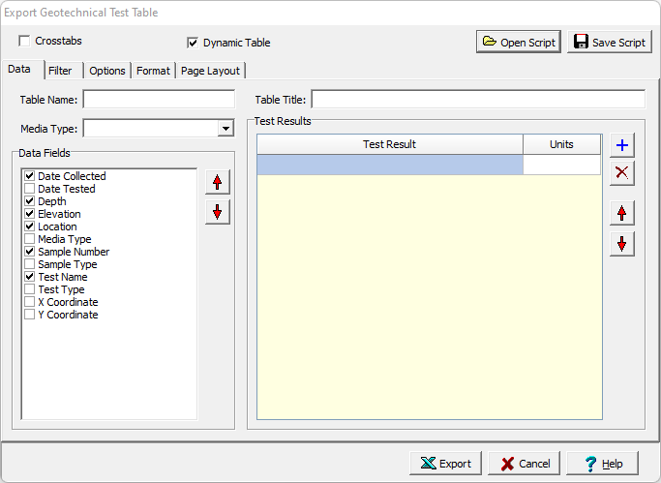
Task: Open the Page Layout tab
Action: pyautogui.click(x=211, y=71)
